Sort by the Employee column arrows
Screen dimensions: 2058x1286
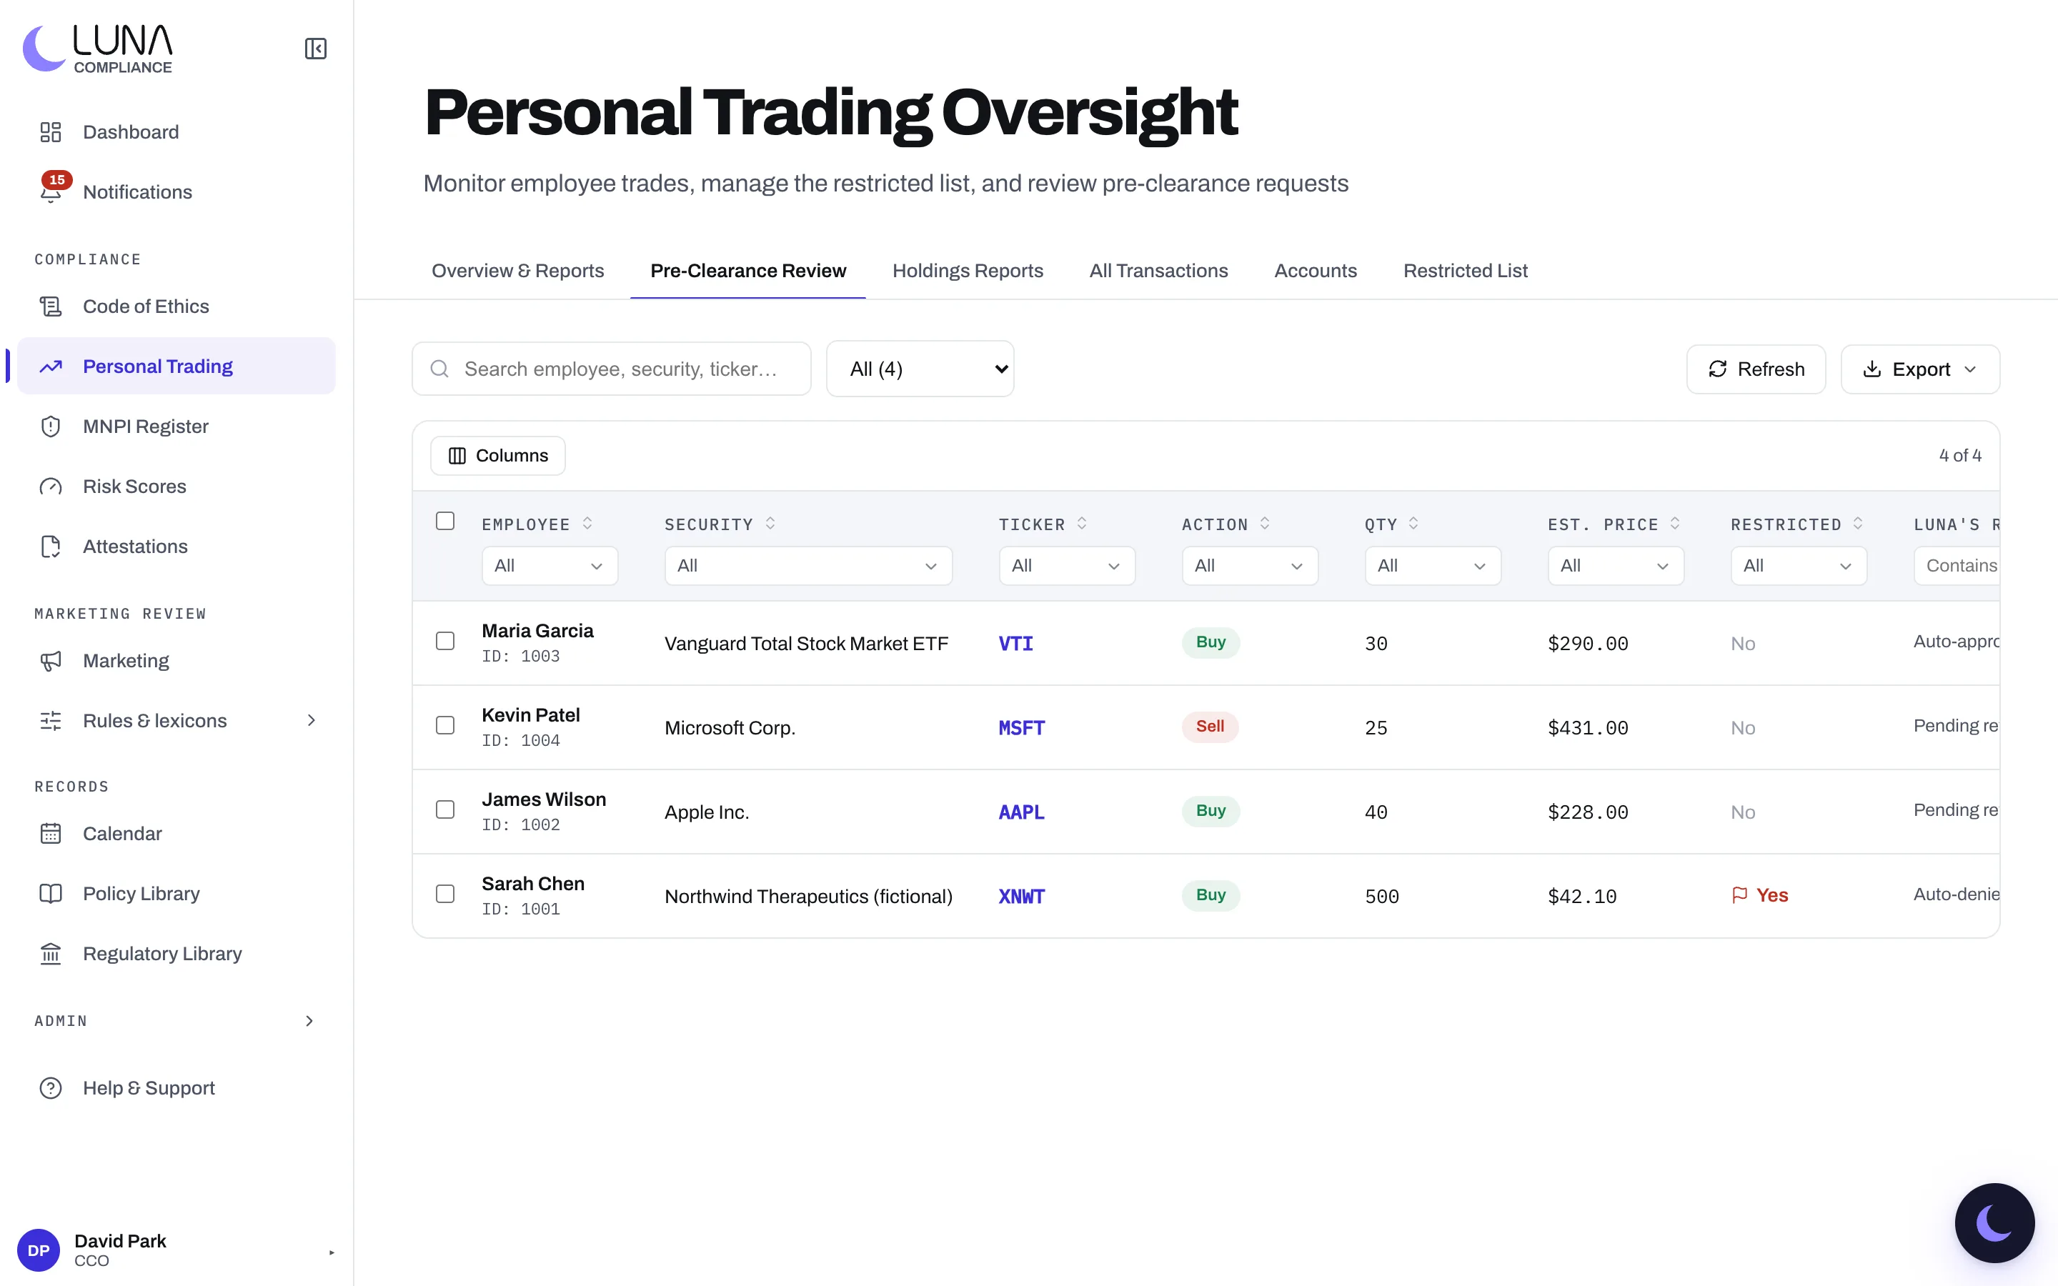587,524
